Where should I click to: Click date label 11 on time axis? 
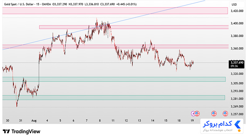coord(113,120)
